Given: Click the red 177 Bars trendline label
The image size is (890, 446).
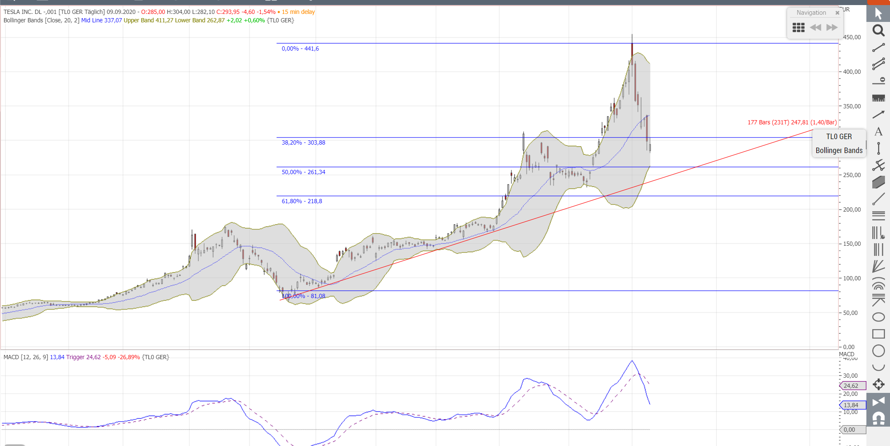Looking at the screenshot, I should [792, 122].
